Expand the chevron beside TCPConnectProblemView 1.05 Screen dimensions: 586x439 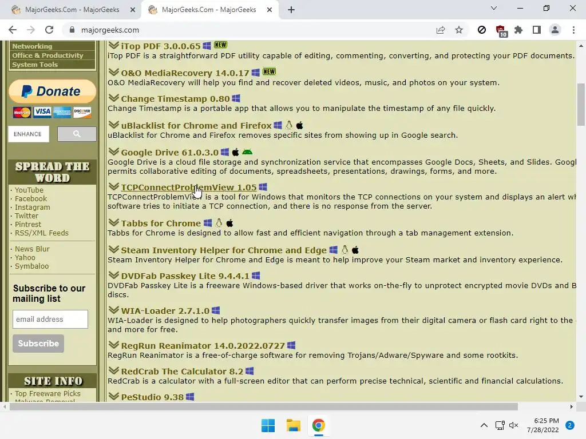[x=114, y=187]
